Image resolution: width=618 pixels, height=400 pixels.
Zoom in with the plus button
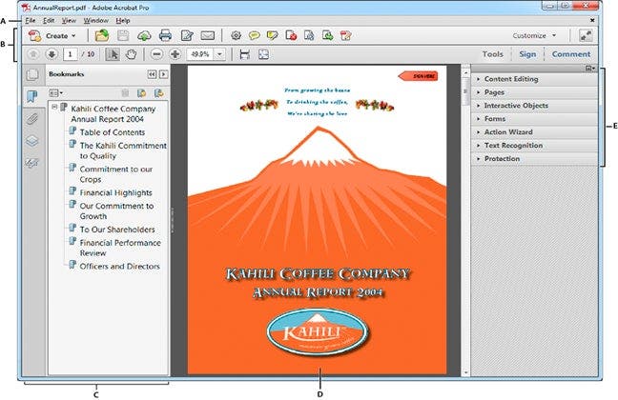pyautogui.click(x=175, y=54)
